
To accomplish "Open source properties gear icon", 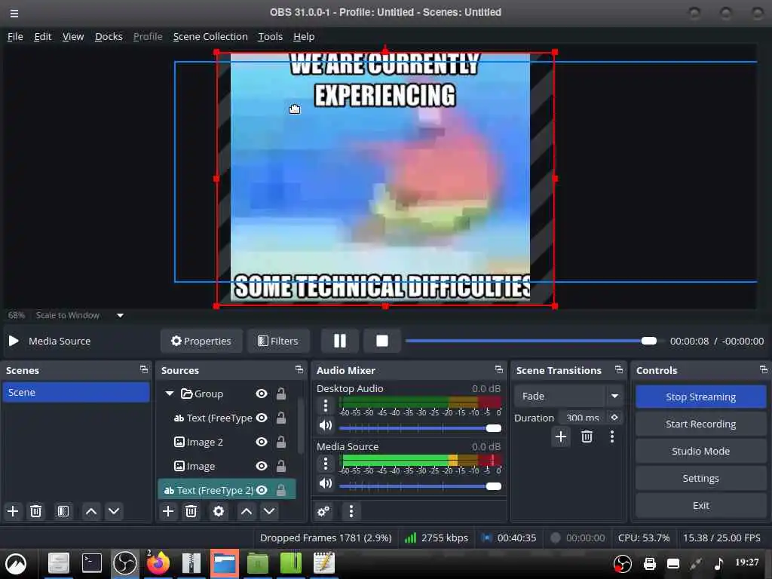I will pos(219,511).
